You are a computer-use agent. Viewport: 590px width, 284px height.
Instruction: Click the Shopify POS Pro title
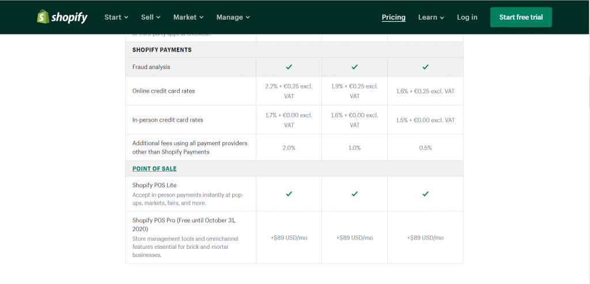coord(184,224)
